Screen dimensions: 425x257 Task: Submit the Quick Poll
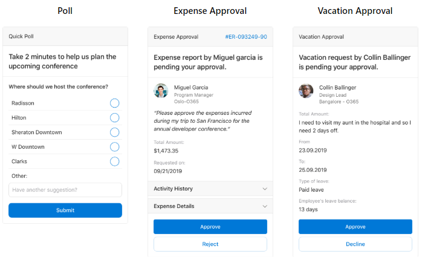point(65,210)
